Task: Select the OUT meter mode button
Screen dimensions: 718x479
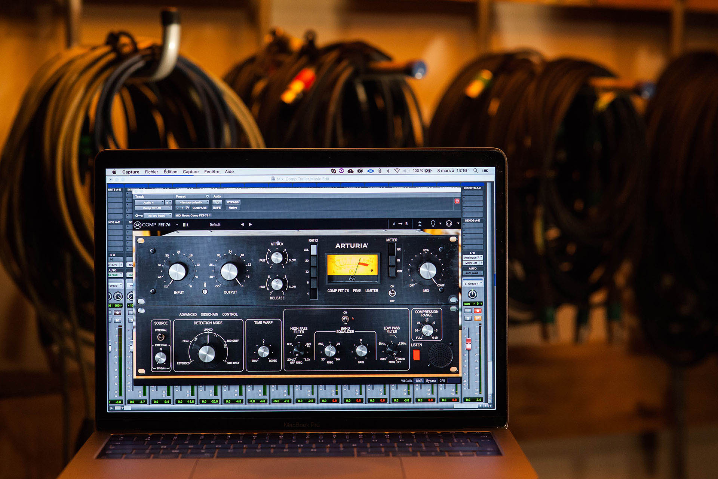Action: pos(392,271)
